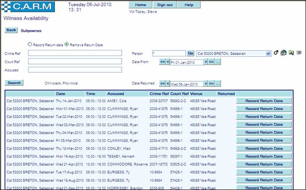
Task: Click the Sign out button
Action: pos(165,5)
